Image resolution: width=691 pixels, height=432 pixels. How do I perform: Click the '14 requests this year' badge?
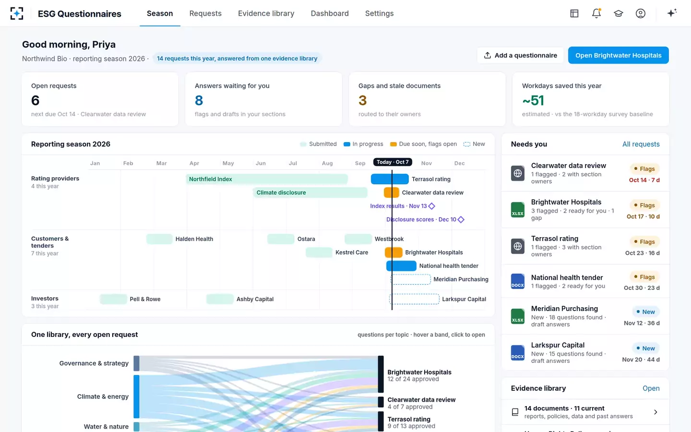[x=237, y=59]
